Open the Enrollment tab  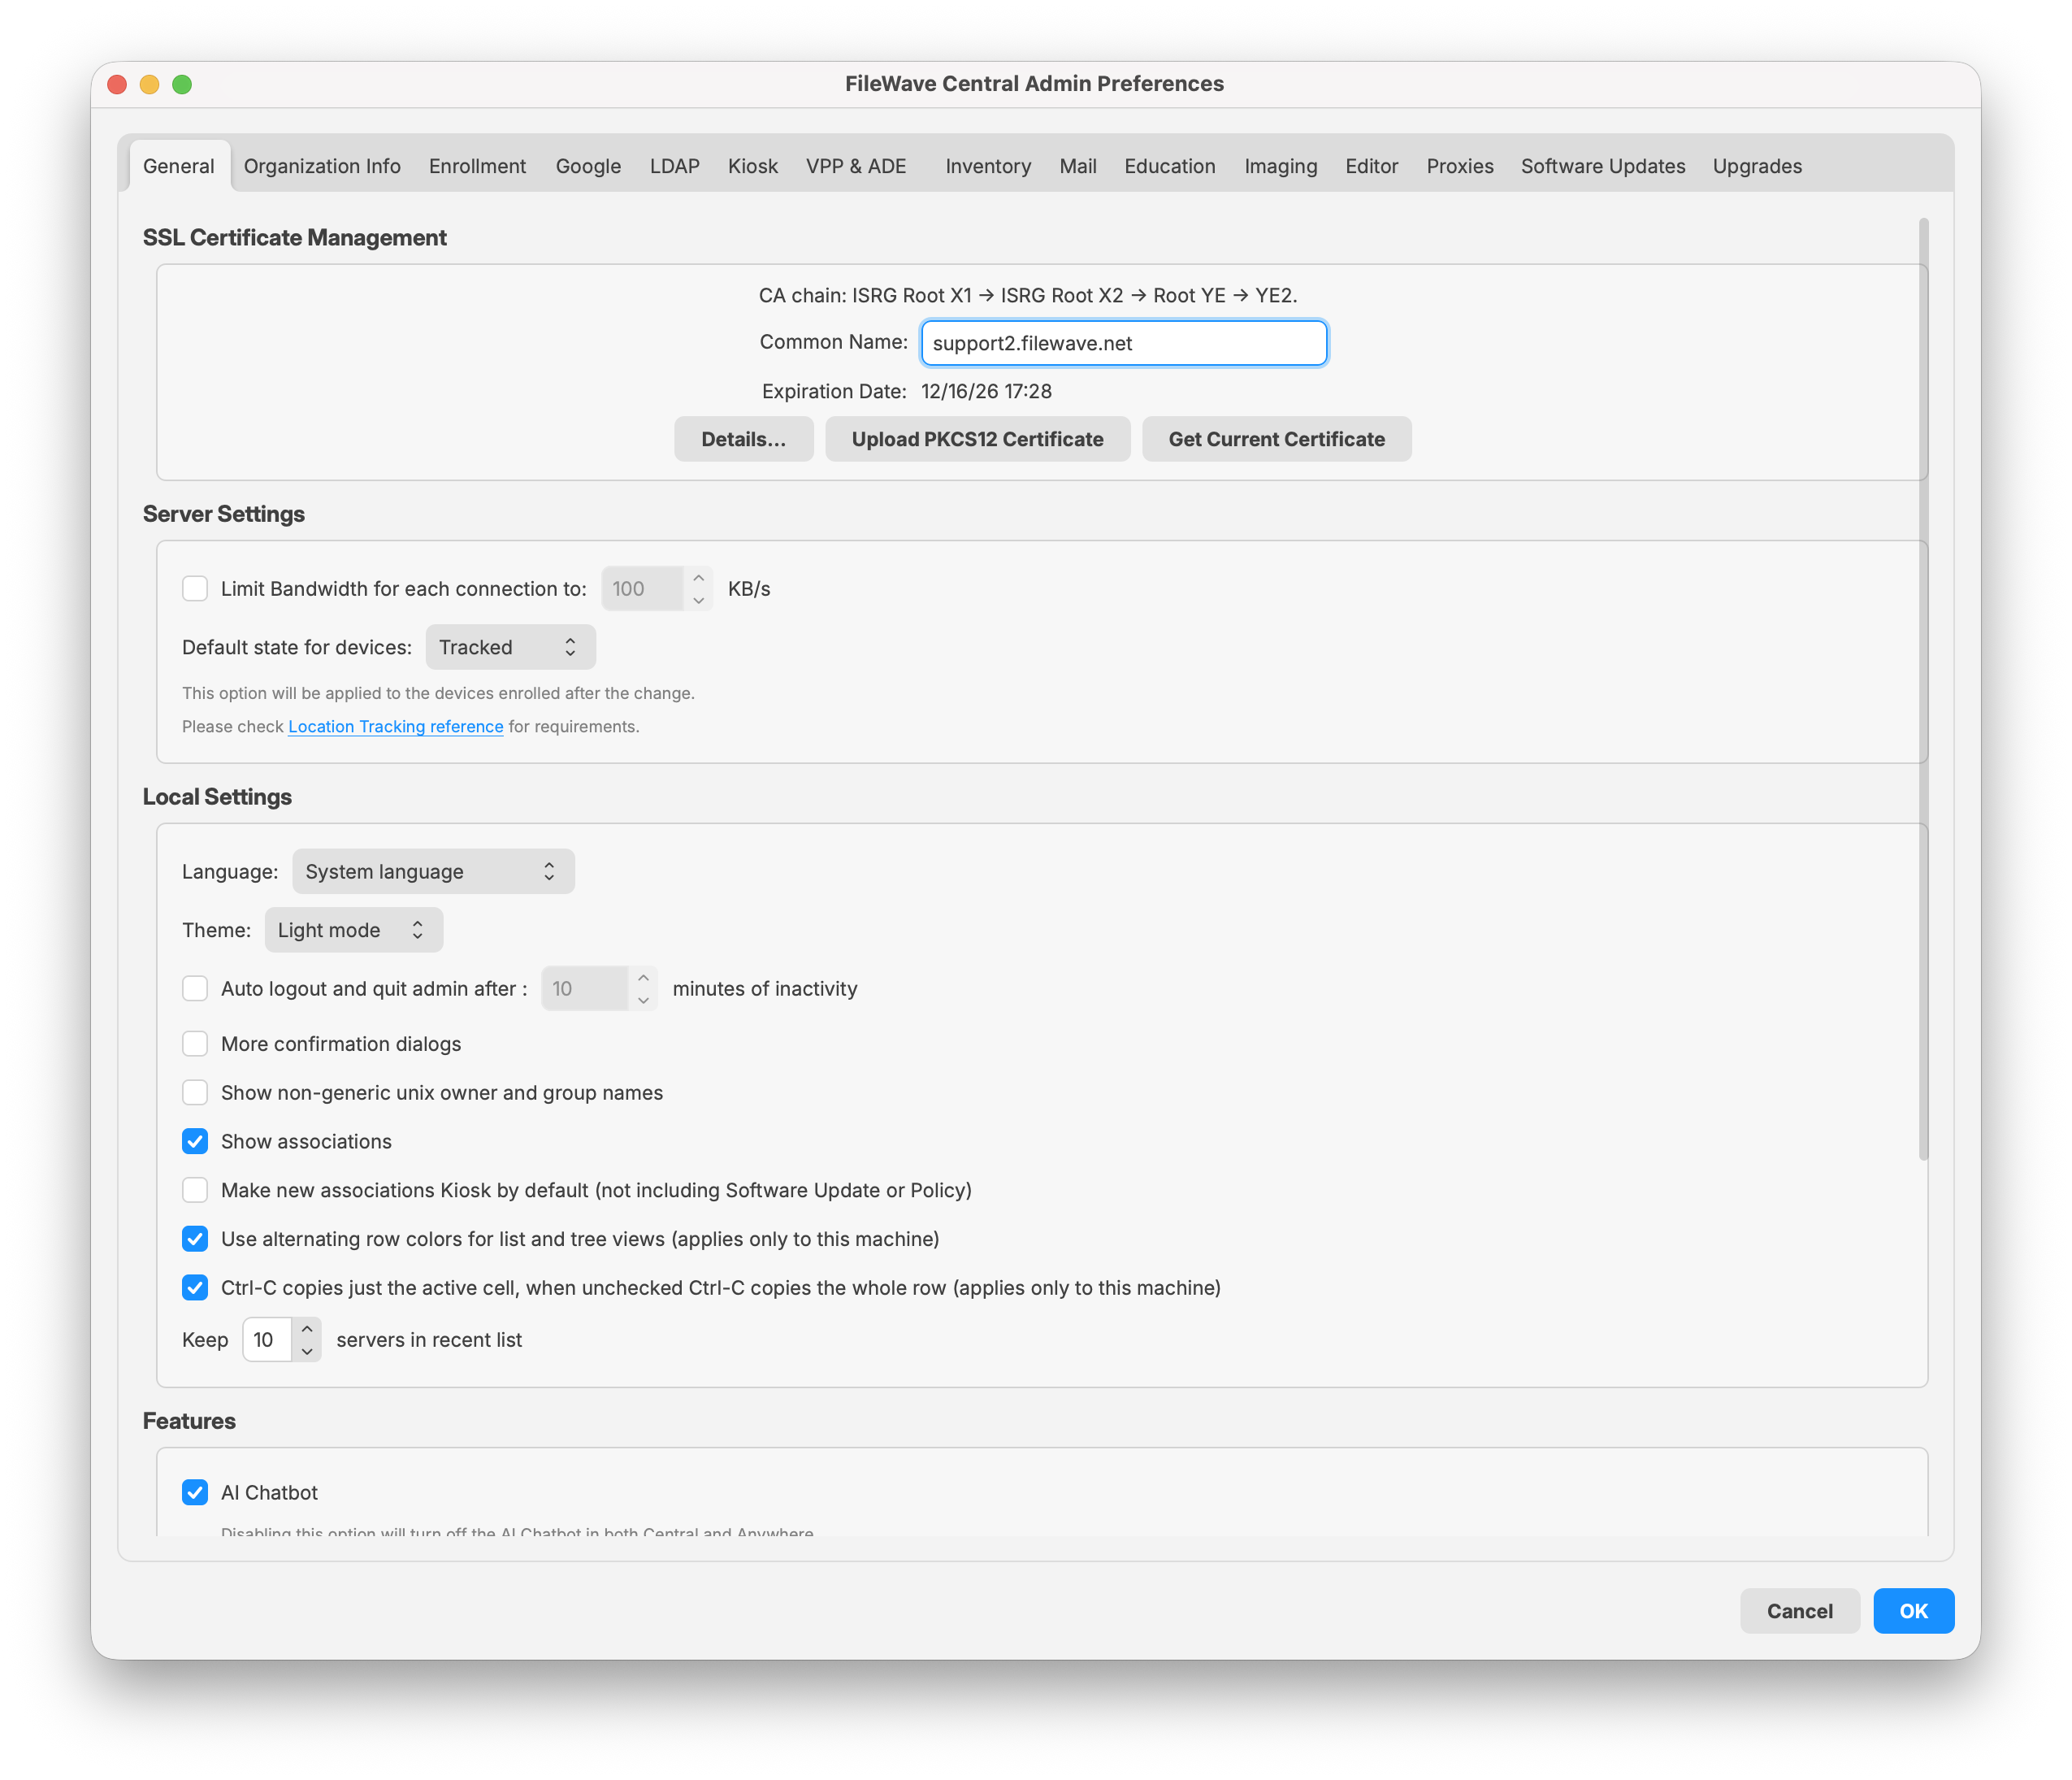[x=477, y=166]
